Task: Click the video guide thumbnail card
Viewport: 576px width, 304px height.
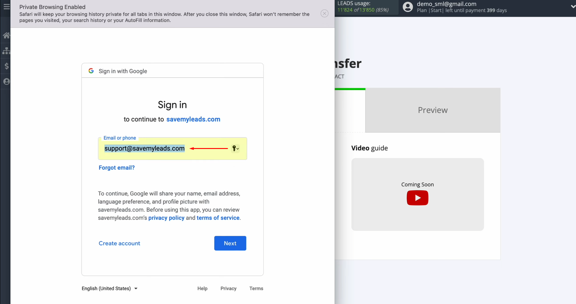Action: [417, 194]
